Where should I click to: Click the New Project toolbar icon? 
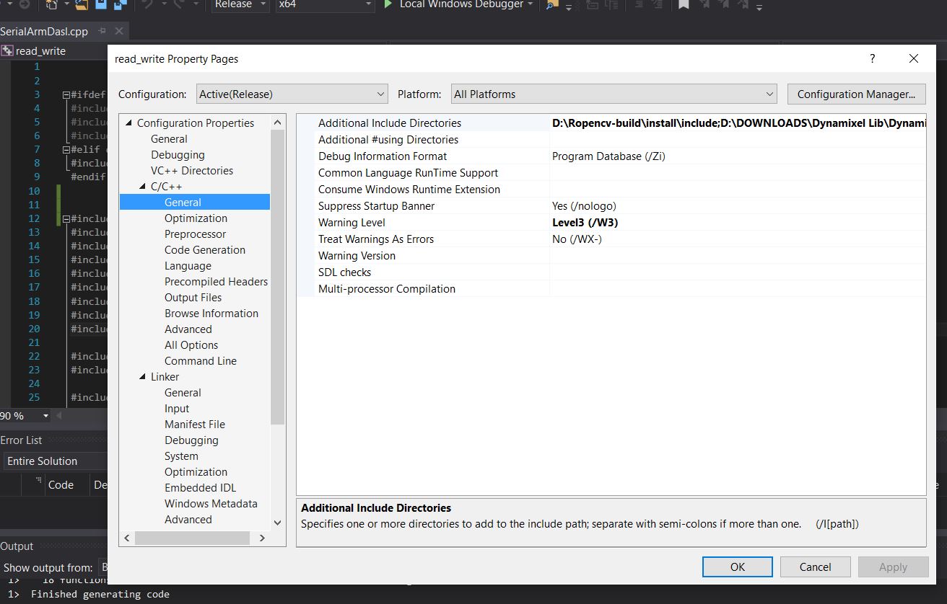click(51, 4)
